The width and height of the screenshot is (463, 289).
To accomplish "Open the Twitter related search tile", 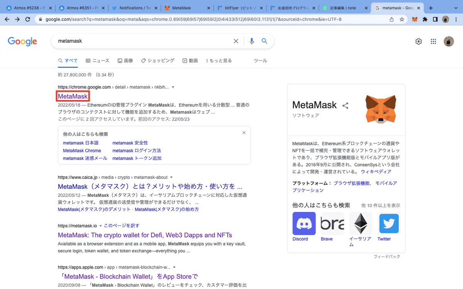I will [x=389, y=227].
